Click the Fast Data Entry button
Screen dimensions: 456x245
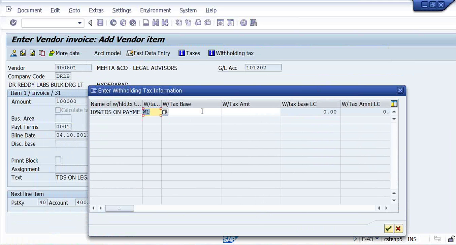[x=149, y=53]
